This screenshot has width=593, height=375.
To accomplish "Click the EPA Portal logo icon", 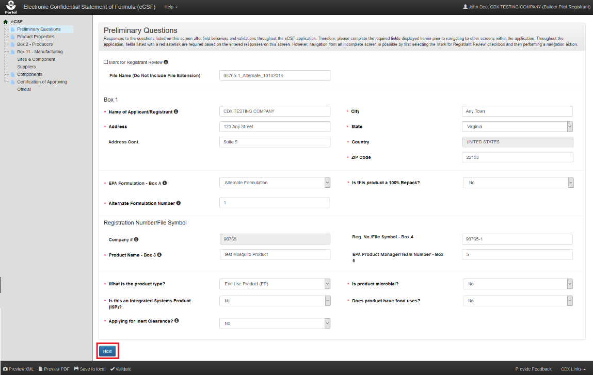I will click(x=11, y=7).
